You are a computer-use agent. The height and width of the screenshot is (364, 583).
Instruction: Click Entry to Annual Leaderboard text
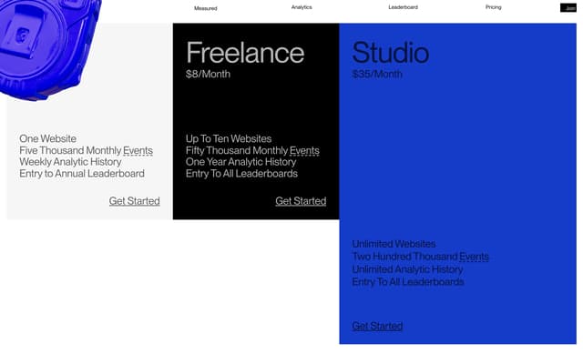click(82, 174)
